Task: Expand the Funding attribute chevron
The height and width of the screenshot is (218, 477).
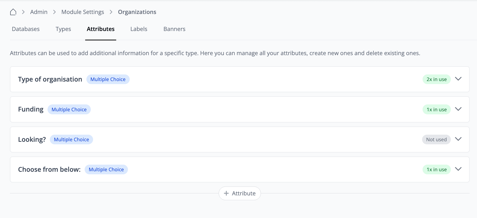Action: pos(458,109)
